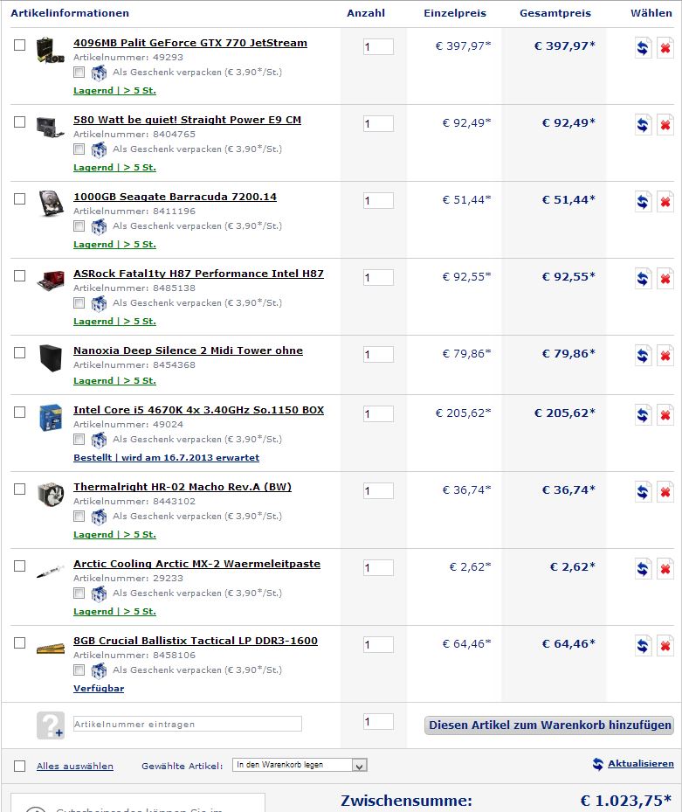Open the Gewählte Artikel action dropdown
682x812 pixels.
pos(300,765)
